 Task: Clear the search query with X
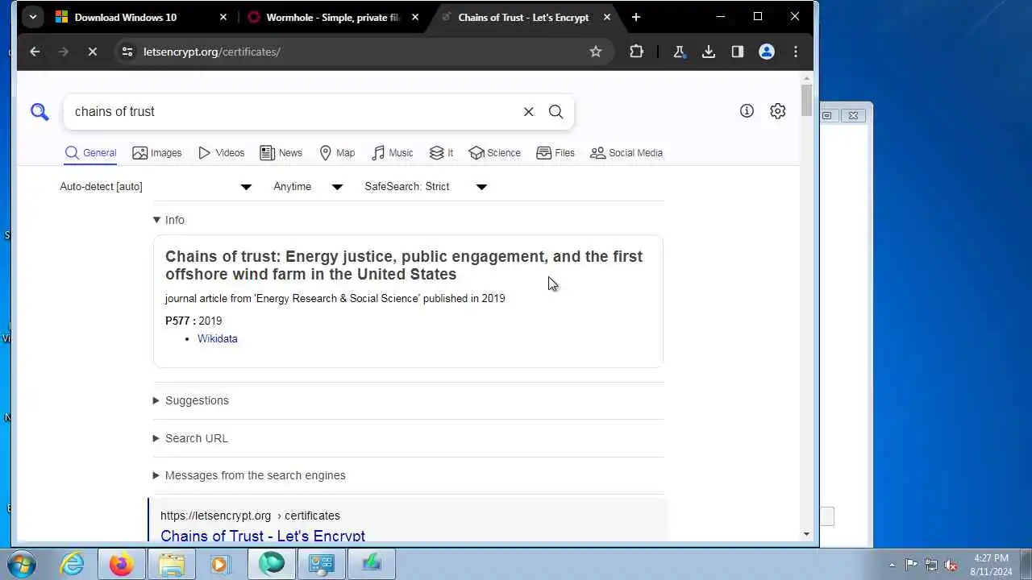pos(529,112)
